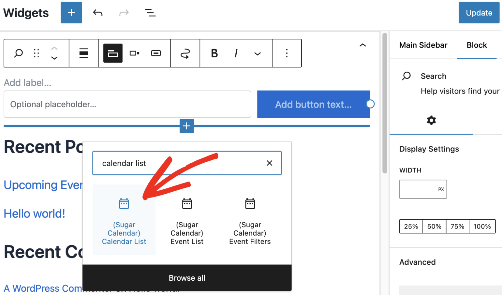Screen dimensions: 502x295
Task: Toggle the use button with icon option
Action: point(156,53)
